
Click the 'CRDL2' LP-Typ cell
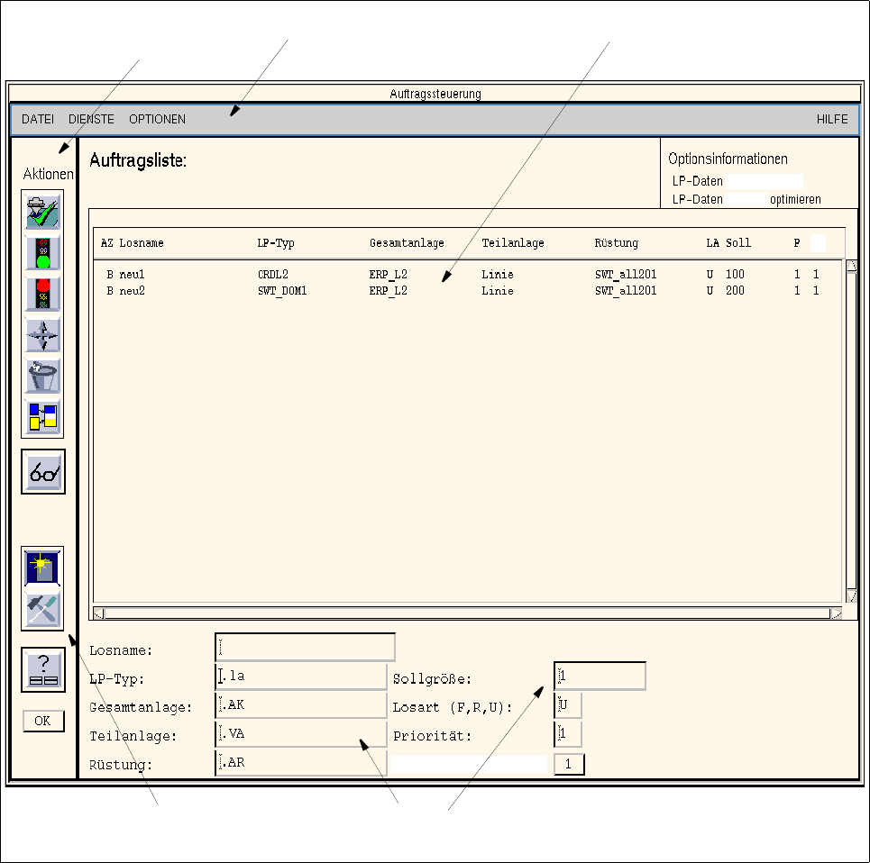tap(273, 275)
